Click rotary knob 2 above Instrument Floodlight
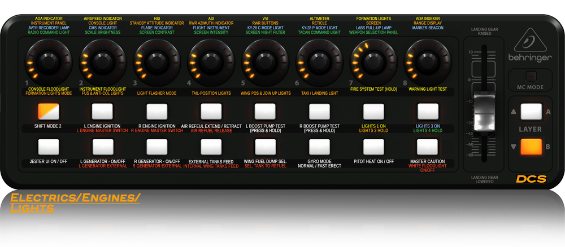Screen dimensions: 565x247 103,62
